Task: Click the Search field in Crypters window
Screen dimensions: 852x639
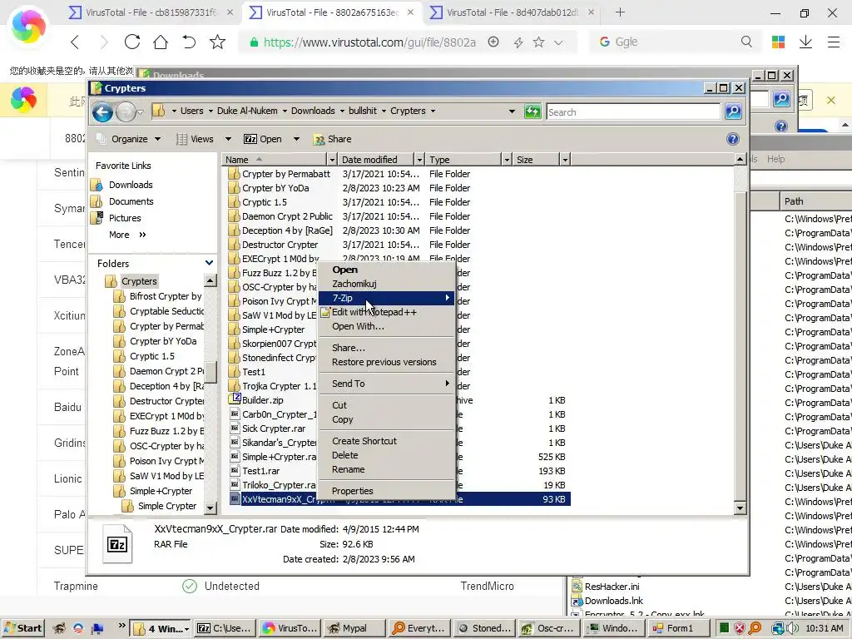Action: [633, 112]
